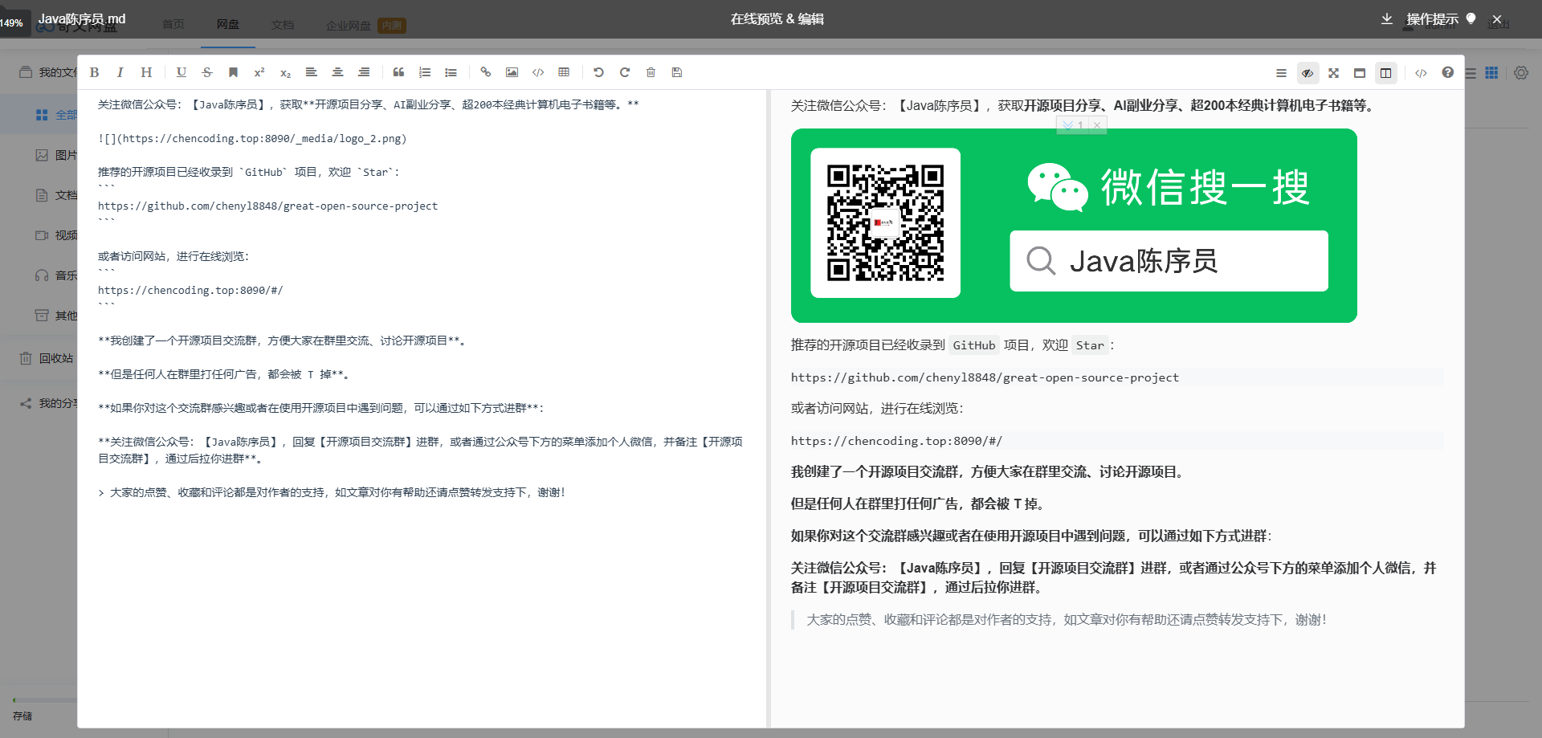Insert an ordered numbered list
This screenshot has height=738, width=1542.
point(425,72)
